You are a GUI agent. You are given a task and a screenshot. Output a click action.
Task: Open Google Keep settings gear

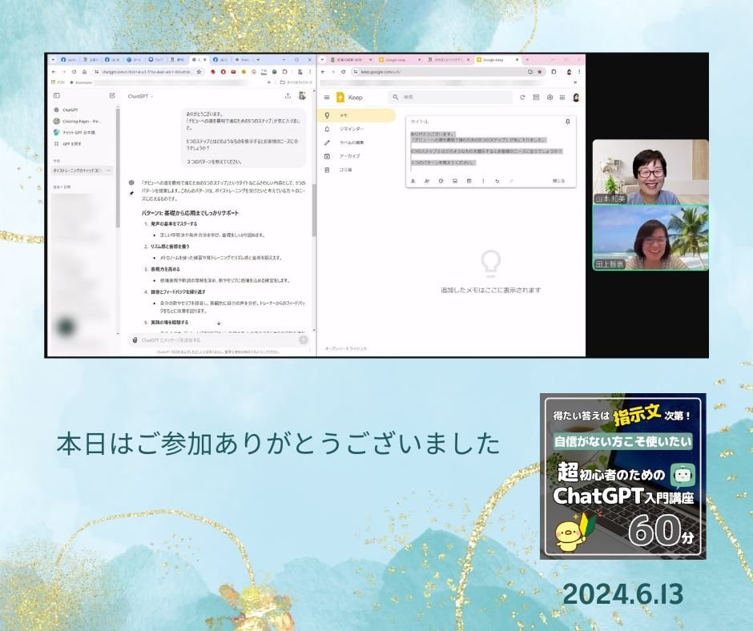550,98
